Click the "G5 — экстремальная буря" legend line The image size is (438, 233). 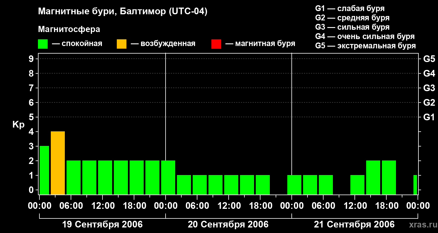[x=365, y=46]
